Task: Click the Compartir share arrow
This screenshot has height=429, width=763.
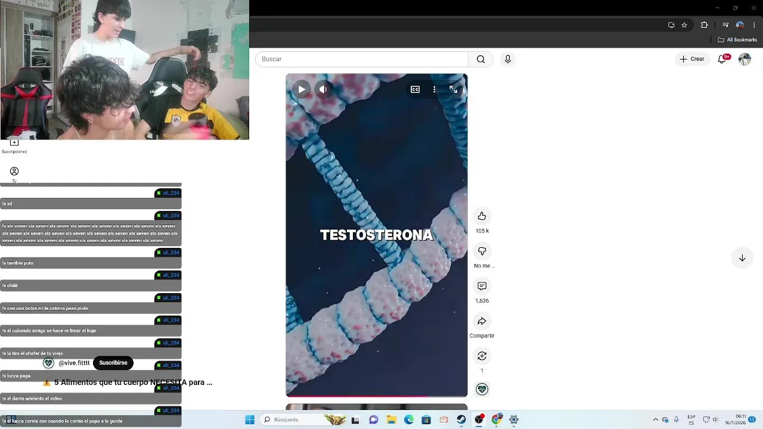Action: 482,321
